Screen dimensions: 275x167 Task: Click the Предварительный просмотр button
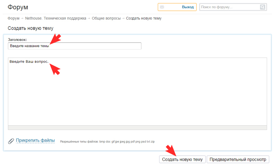tap(238, 159)
